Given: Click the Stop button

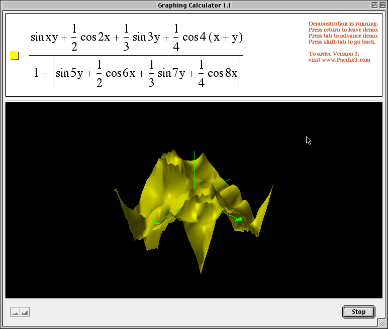Looking at the screenshot, I should [358, 312].
